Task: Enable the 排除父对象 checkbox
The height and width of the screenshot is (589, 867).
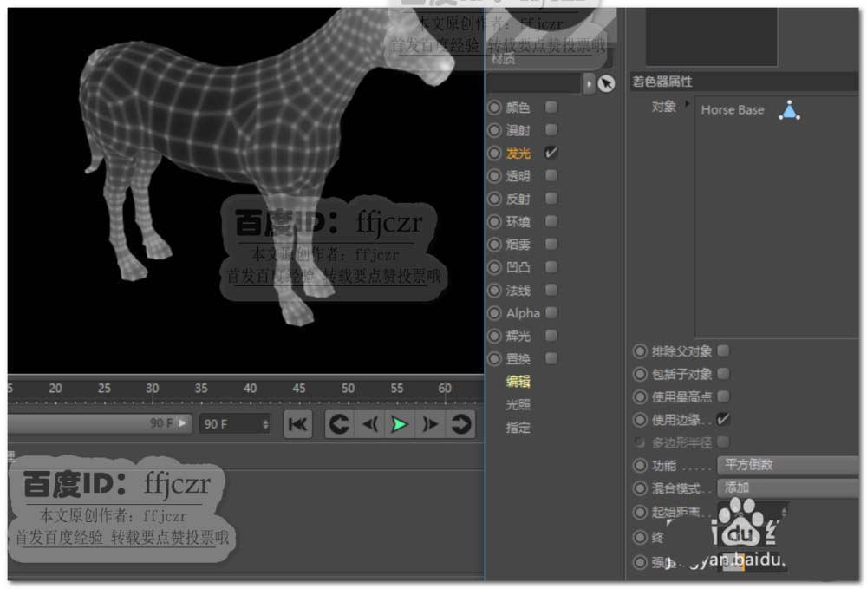Action: tap(725, 350)
